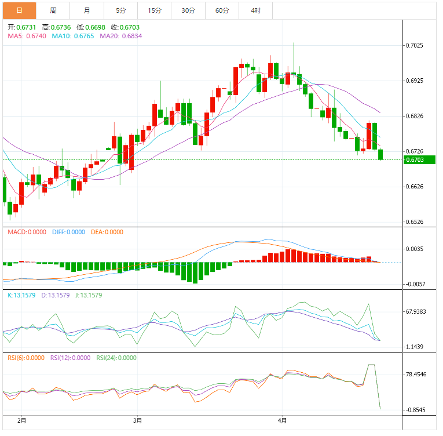Show the 30分 interval chart
The height and width of the screenshot is (436, 443).
pos(188,10)
